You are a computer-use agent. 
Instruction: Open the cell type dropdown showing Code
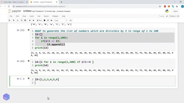click(61, 20)
